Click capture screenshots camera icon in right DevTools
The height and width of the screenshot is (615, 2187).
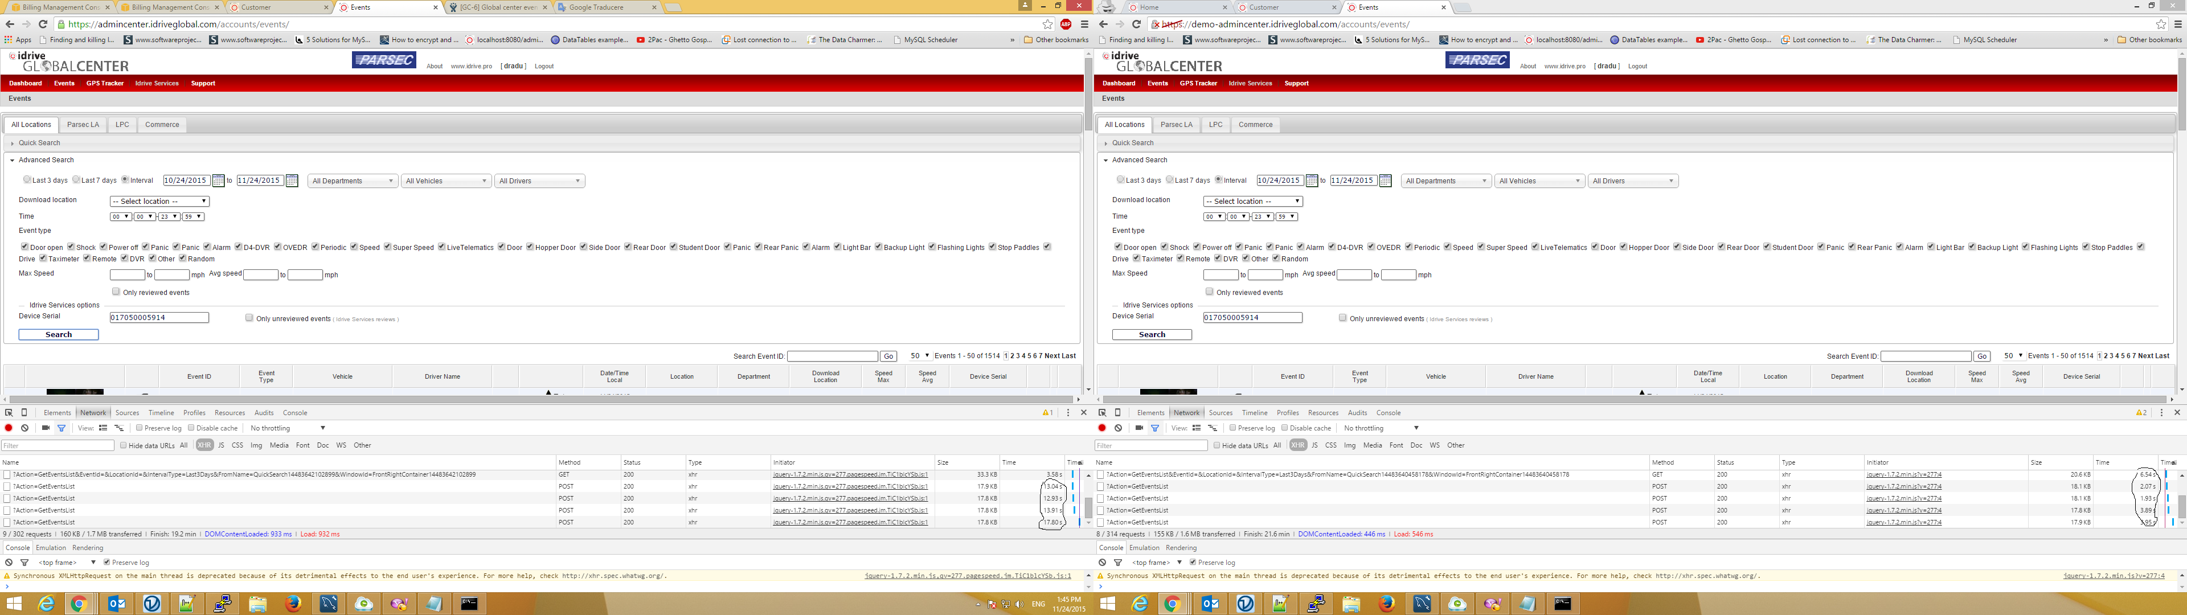tap(1139, 428)
